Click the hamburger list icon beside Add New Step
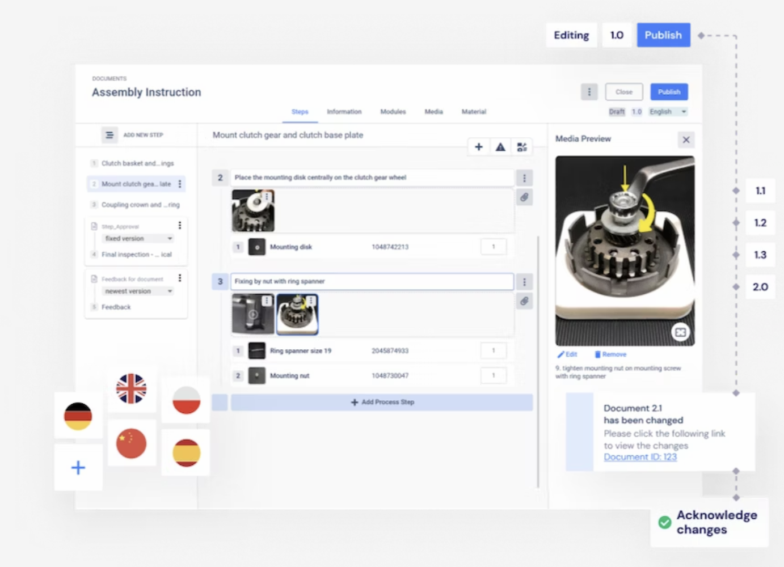Viewport: 784px width, 567px height. click(x=109, y=135)
